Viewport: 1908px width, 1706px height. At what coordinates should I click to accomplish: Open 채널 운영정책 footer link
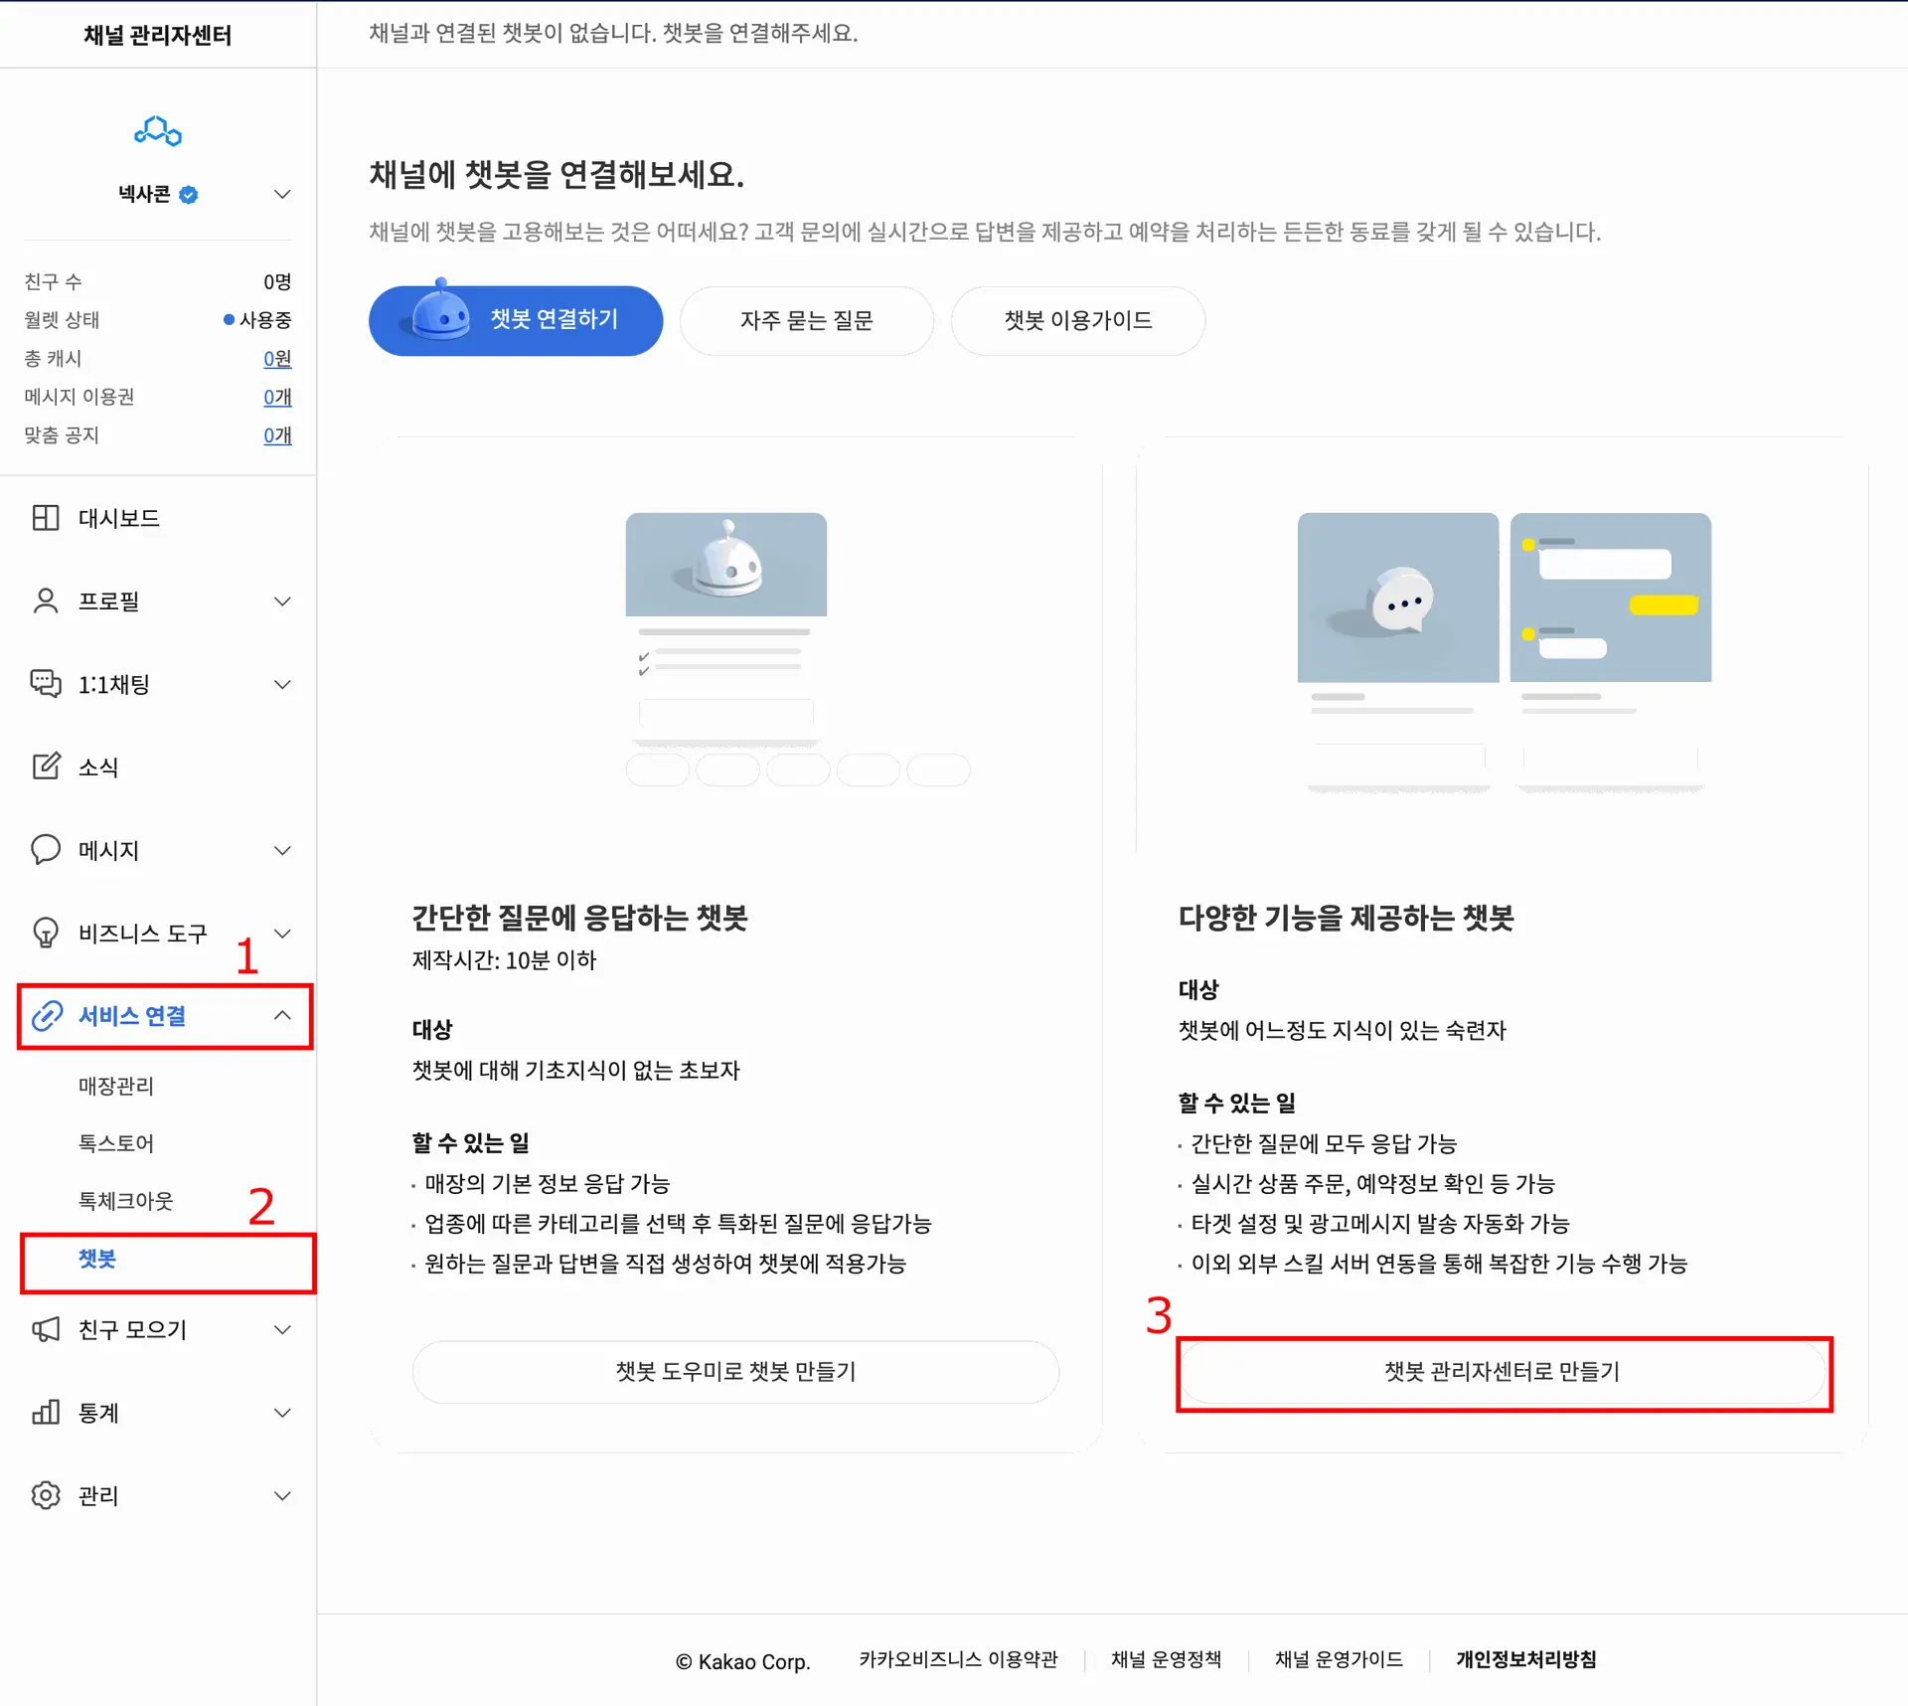pyautogui.click(x=1166, y=1659)
